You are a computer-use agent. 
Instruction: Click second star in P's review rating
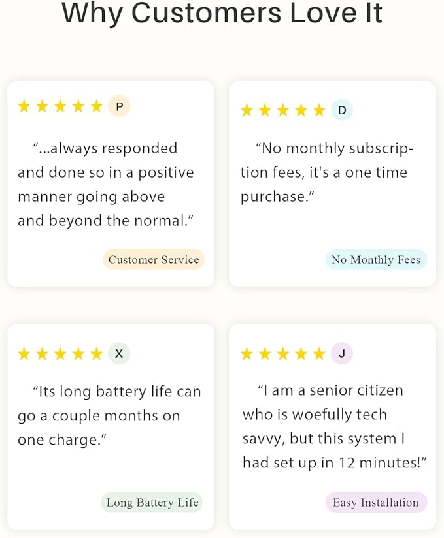point(42,106)
